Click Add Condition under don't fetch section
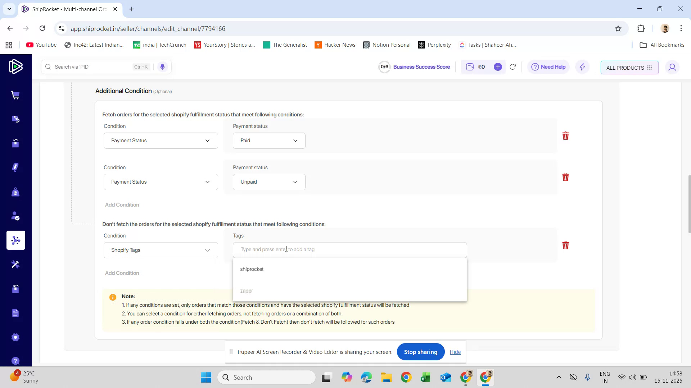The height and width of the screenshot is (388, 691). [x=122, y=273]
